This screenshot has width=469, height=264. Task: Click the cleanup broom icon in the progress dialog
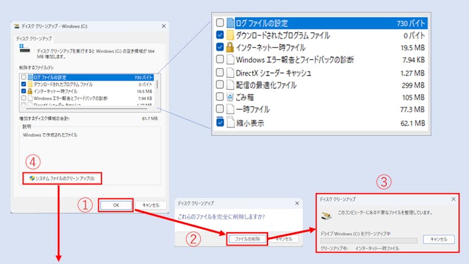pyautogui.click(x=327, y=215)
